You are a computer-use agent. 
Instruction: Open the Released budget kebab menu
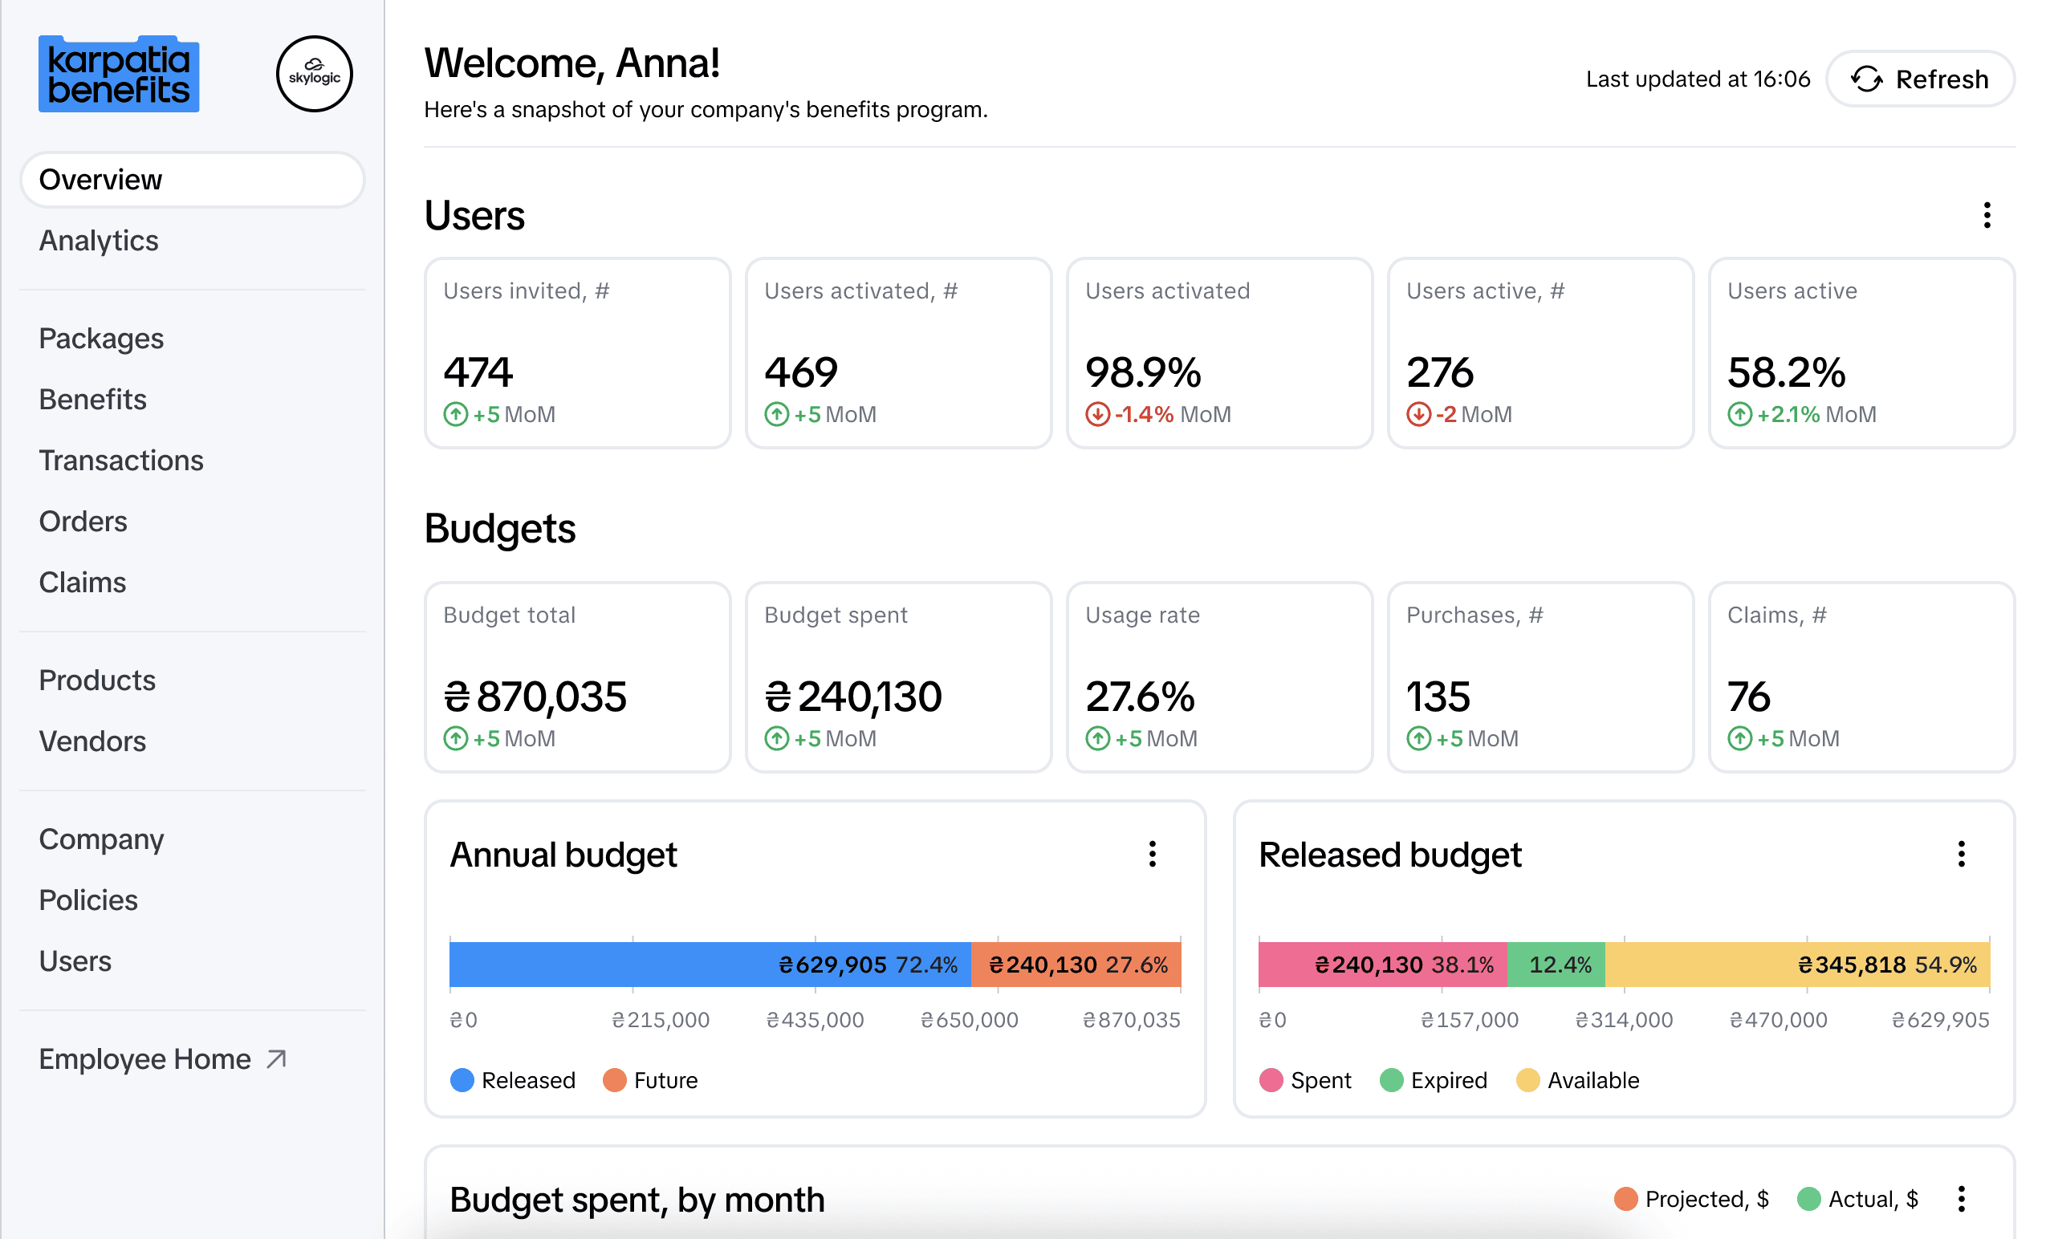(1962, 854)
